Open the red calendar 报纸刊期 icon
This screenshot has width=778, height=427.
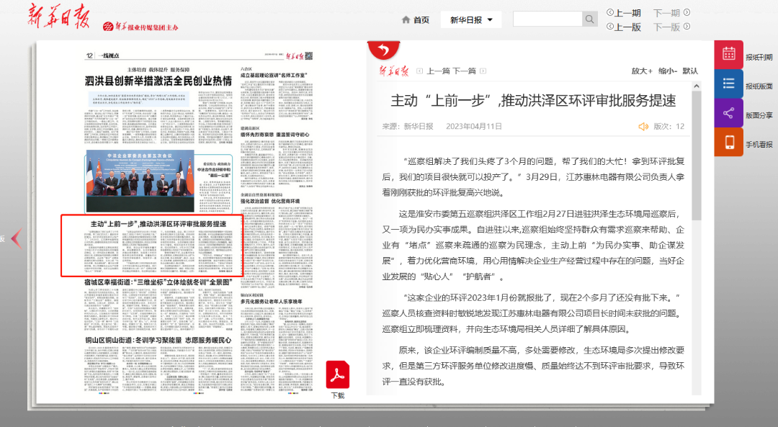(x=728, y=54)
